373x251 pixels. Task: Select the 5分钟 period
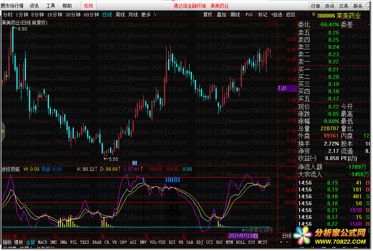(37, 15)
